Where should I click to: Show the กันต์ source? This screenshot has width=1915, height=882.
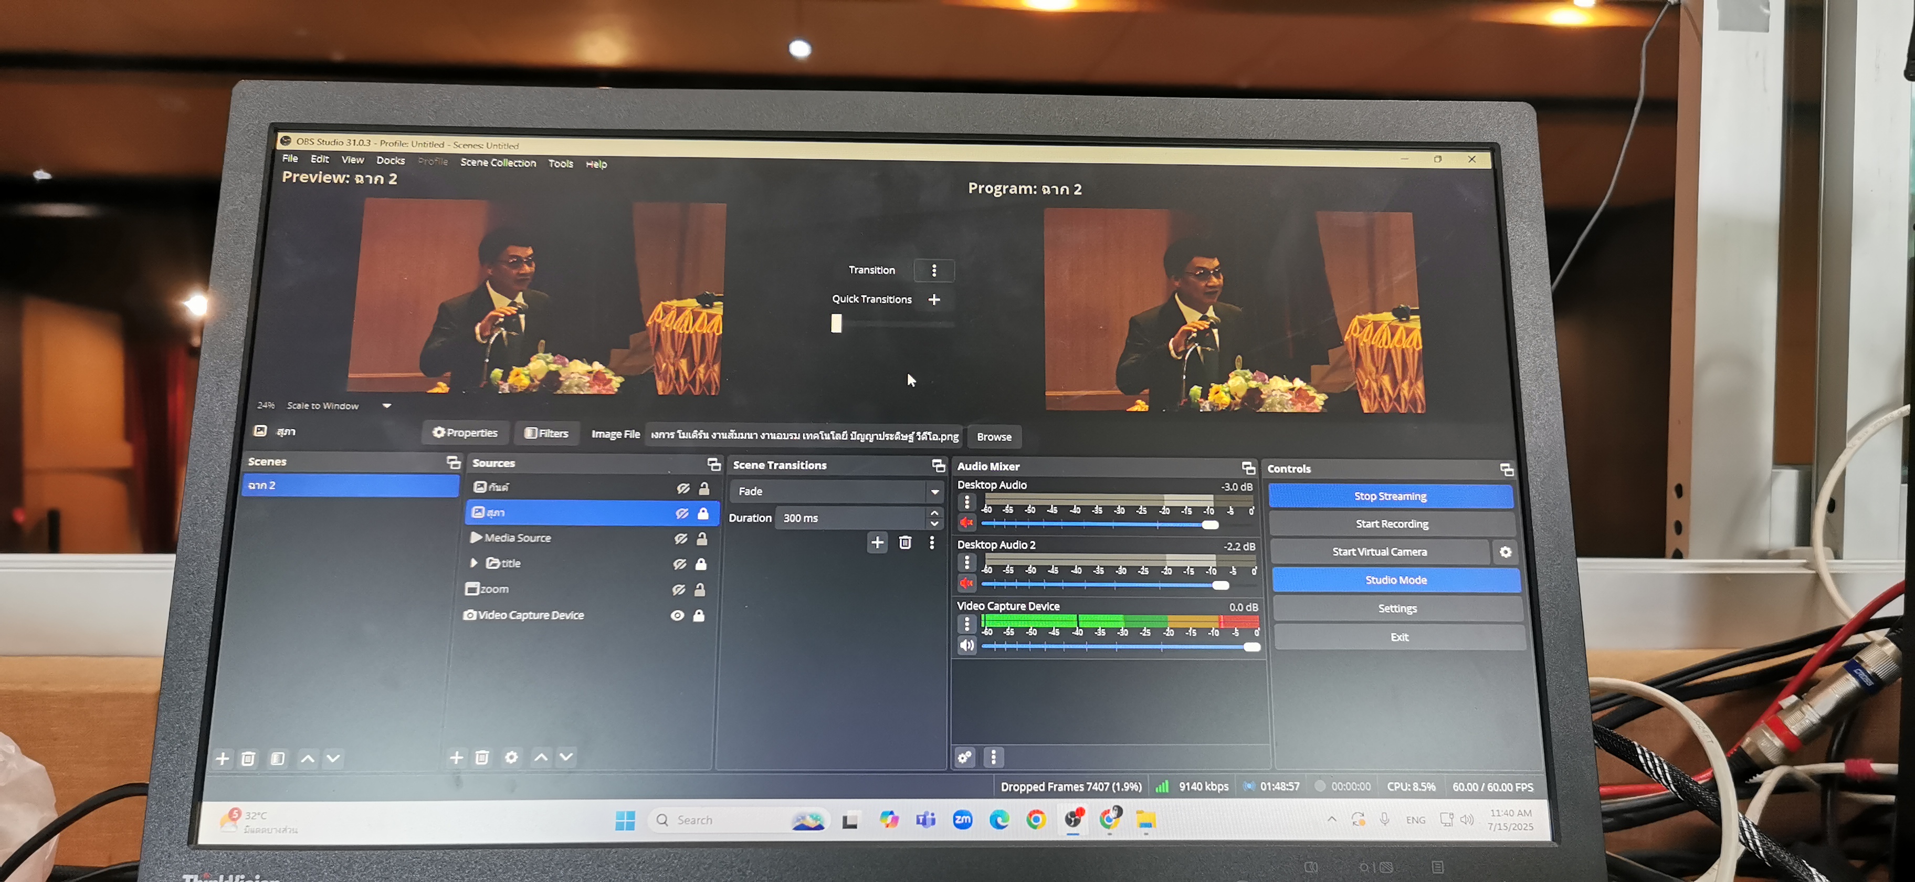click(x=682, y=489)
